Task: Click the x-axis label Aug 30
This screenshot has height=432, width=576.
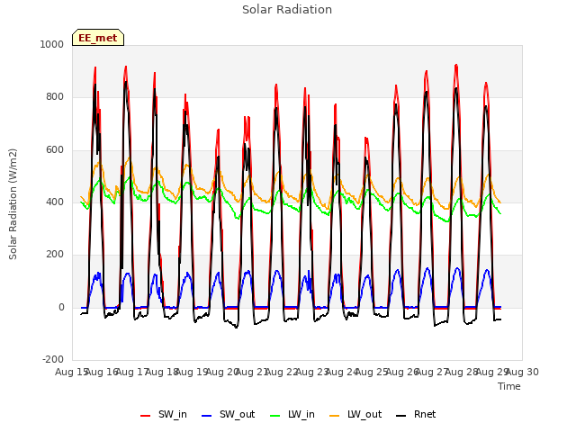Action: pos(522,372)
